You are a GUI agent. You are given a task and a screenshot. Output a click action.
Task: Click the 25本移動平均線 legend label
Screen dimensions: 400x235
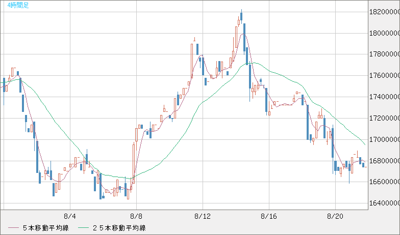(x=119, y=228)
